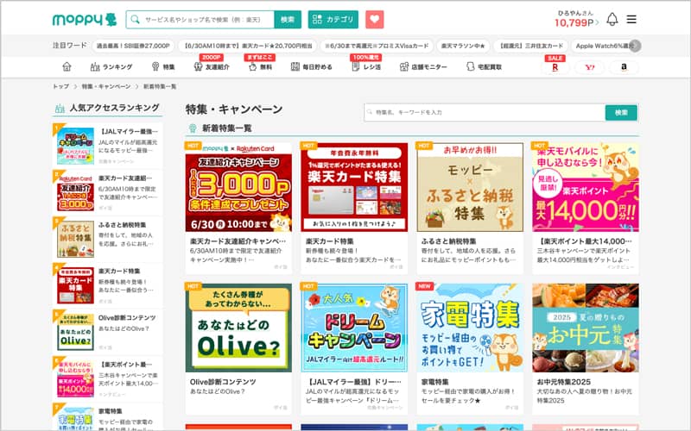The width and height of the screenshot is (691, 431).
Task: Go to home via house icon
Action: (67, 67)
